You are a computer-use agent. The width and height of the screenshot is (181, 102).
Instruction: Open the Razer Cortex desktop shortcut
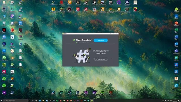(x=4, y=79)
